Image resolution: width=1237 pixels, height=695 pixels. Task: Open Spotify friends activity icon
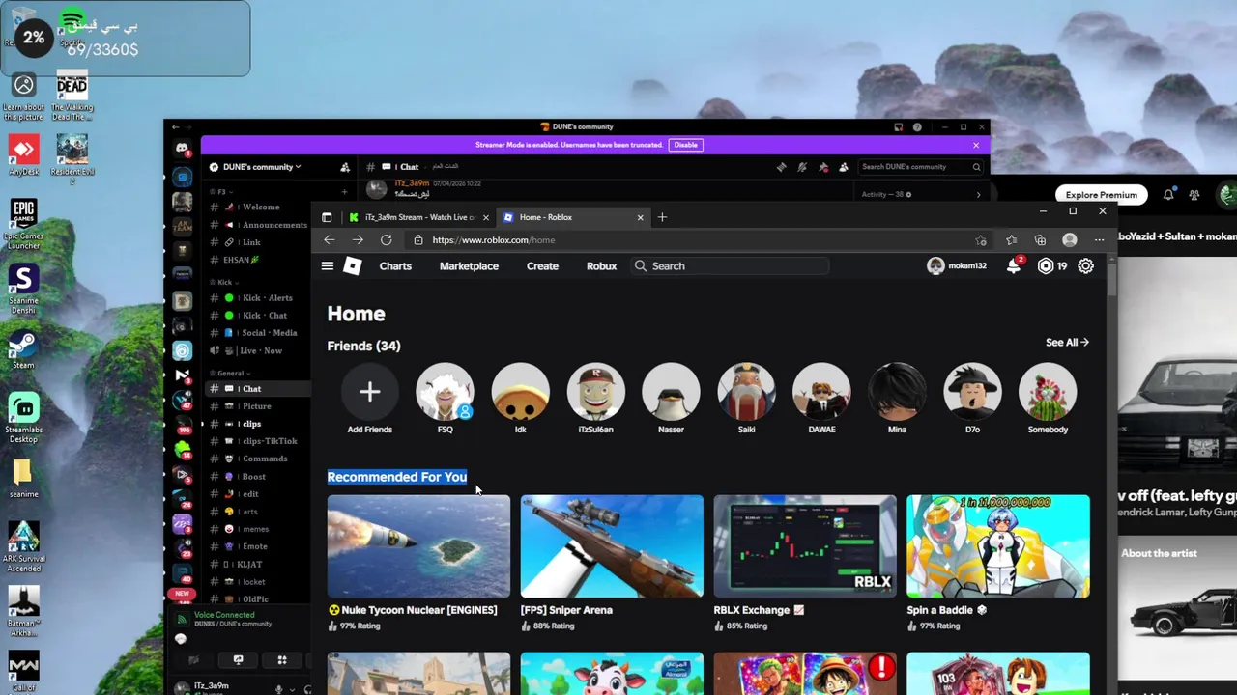pos(1195,195)
